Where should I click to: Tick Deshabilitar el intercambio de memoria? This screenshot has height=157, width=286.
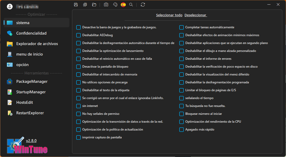[x=78, y=75]
